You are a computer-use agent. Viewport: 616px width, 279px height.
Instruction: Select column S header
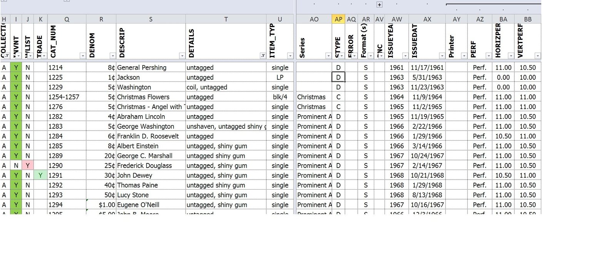[x=151, y=19]
